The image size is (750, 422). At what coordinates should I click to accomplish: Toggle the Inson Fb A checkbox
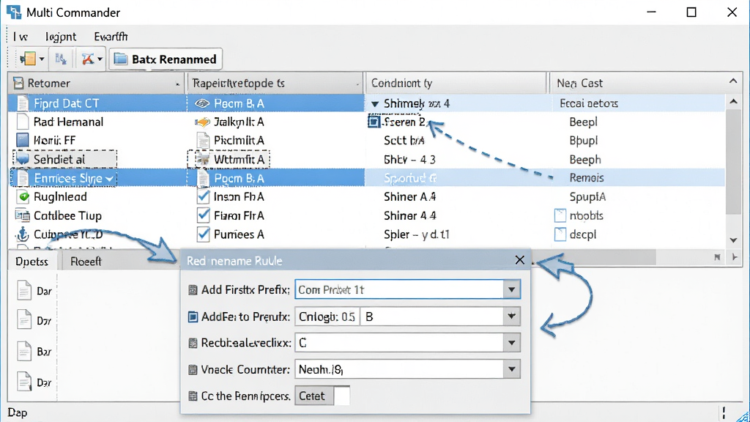point(204,196)
